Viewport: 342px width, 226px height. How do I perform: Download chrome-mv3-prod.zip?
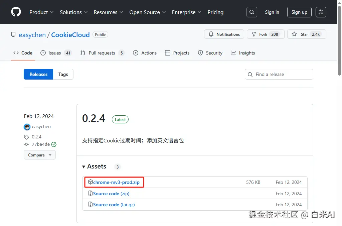[x=116, y=182]
